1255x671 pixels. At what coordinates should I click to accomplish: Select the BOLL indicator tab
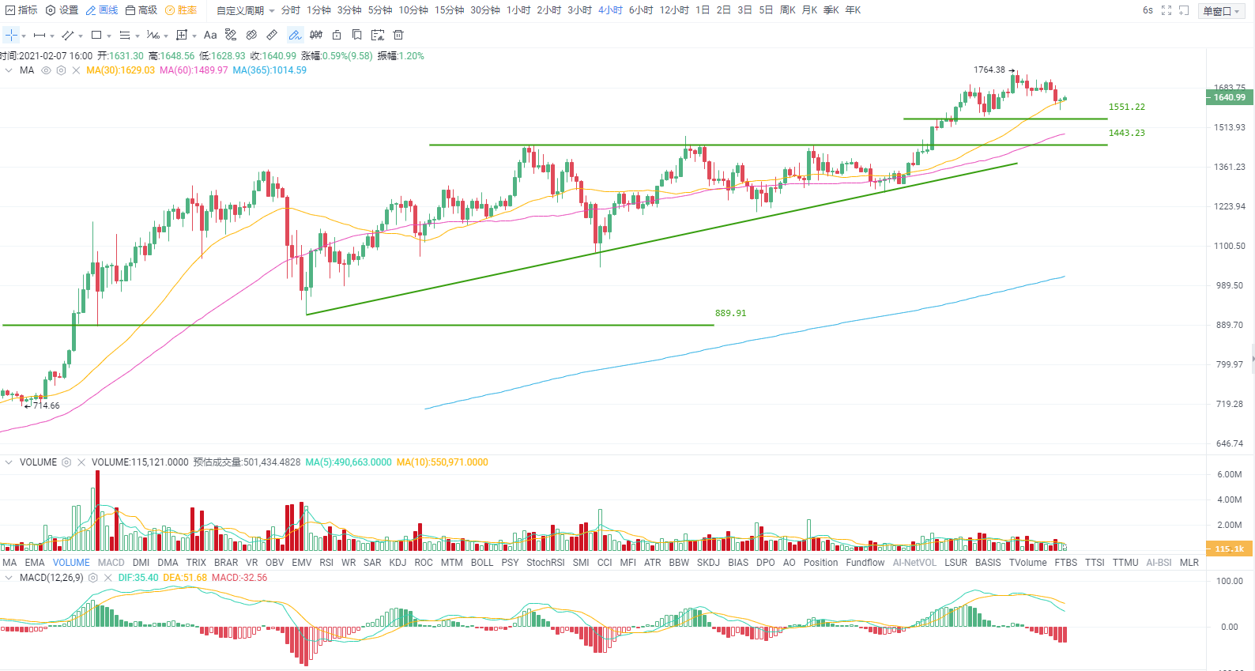coord(481,563)
